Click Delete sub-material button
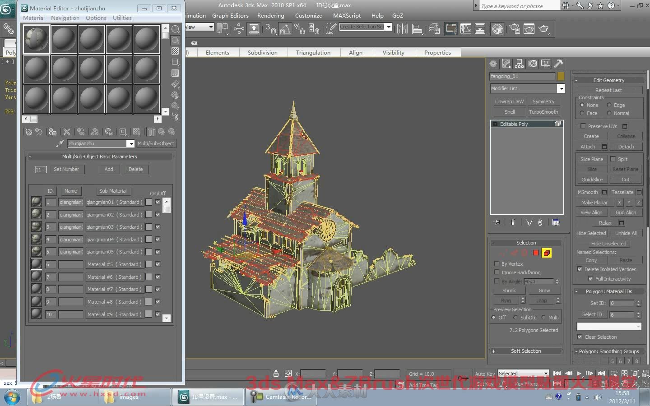 tap(135, 169)
